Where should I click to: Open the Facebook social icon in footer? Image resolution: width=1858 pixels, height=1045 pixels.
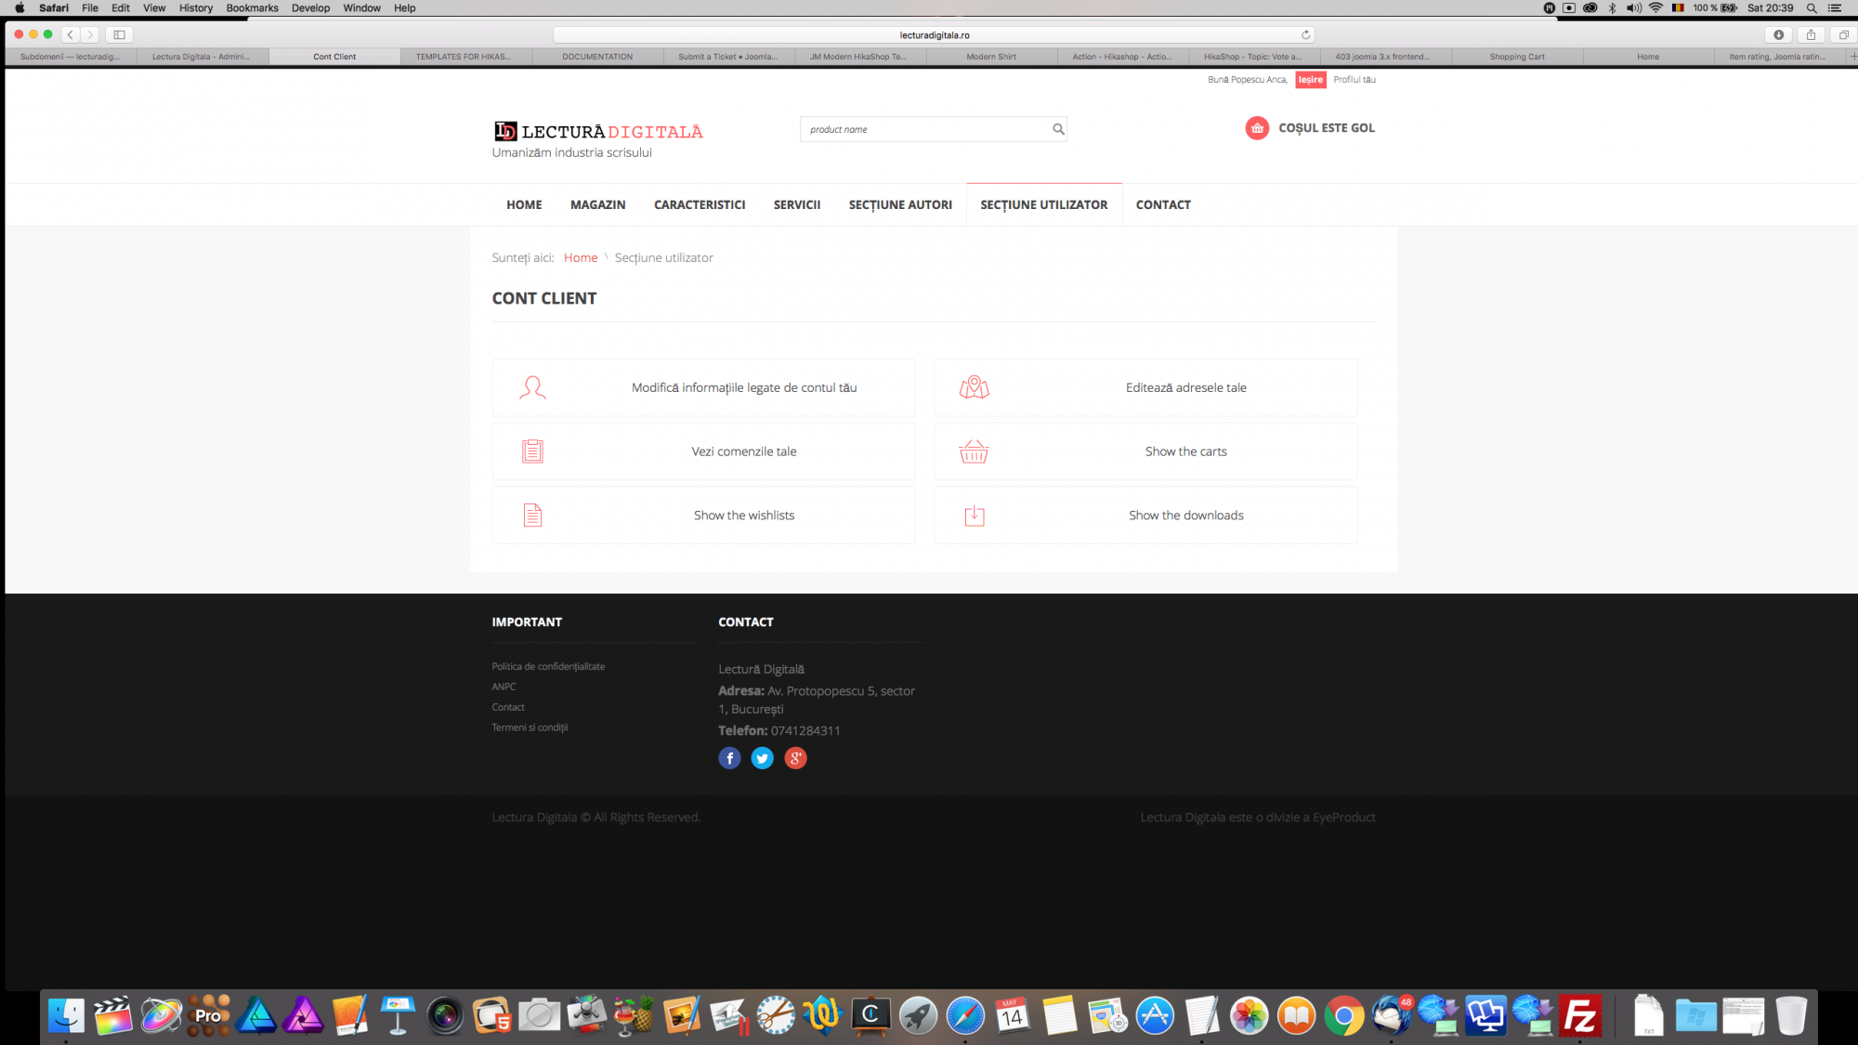729,759
